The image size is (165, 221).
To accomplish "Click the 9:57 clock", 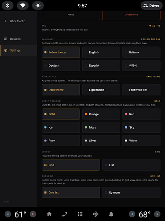I will pyautogui.click(x=82, y=6).
